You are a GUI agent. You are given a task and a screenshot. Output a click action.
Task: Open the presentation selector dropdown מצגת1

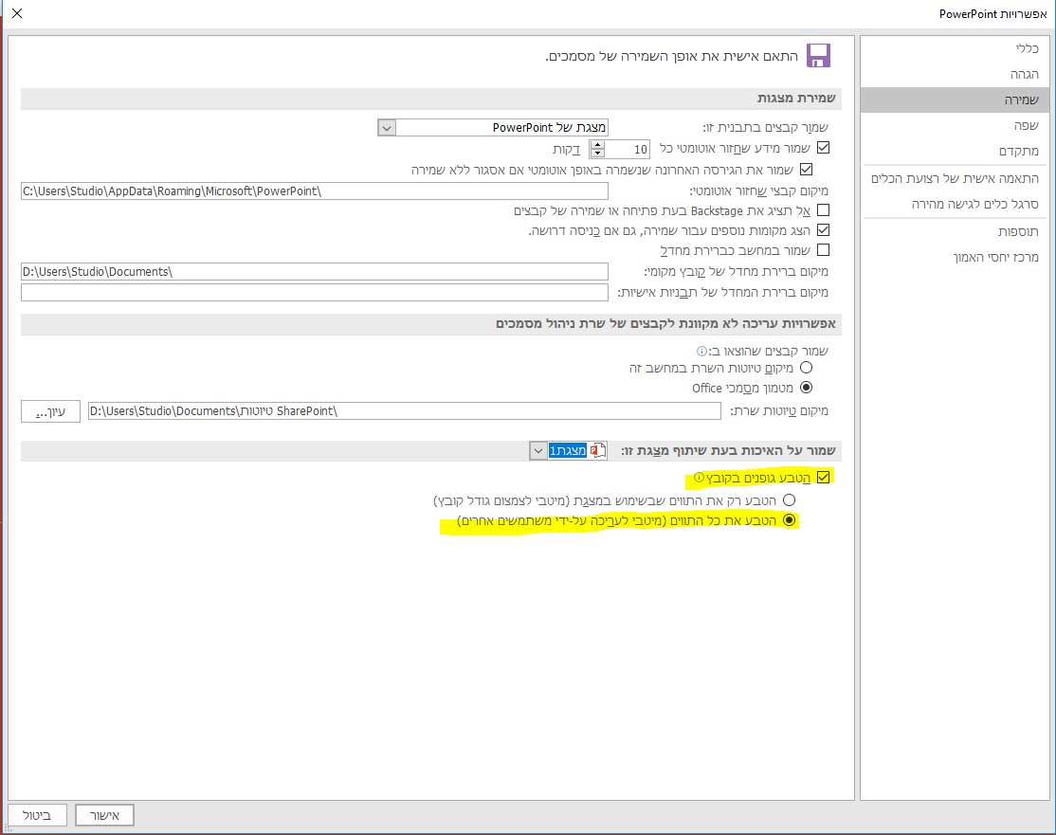point(538,450)
